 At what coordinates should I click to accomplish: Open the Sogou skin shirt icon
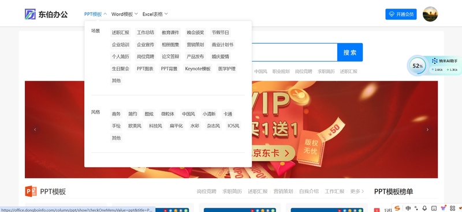[x=444, y=208]
